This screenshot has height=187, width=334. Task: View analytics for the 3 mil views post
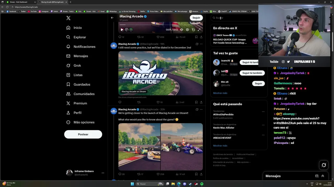pos(180,102)
